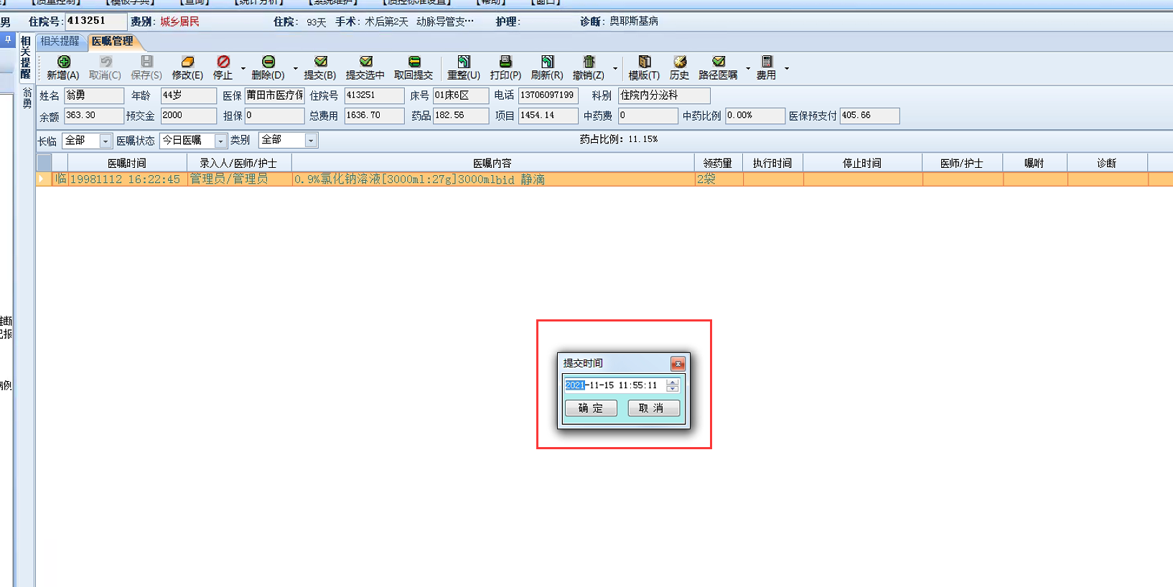This screenshot has width=1173, height=587.
Task: Click the 撤销(Z) revoke trash icon
Action: pos(589,62)
